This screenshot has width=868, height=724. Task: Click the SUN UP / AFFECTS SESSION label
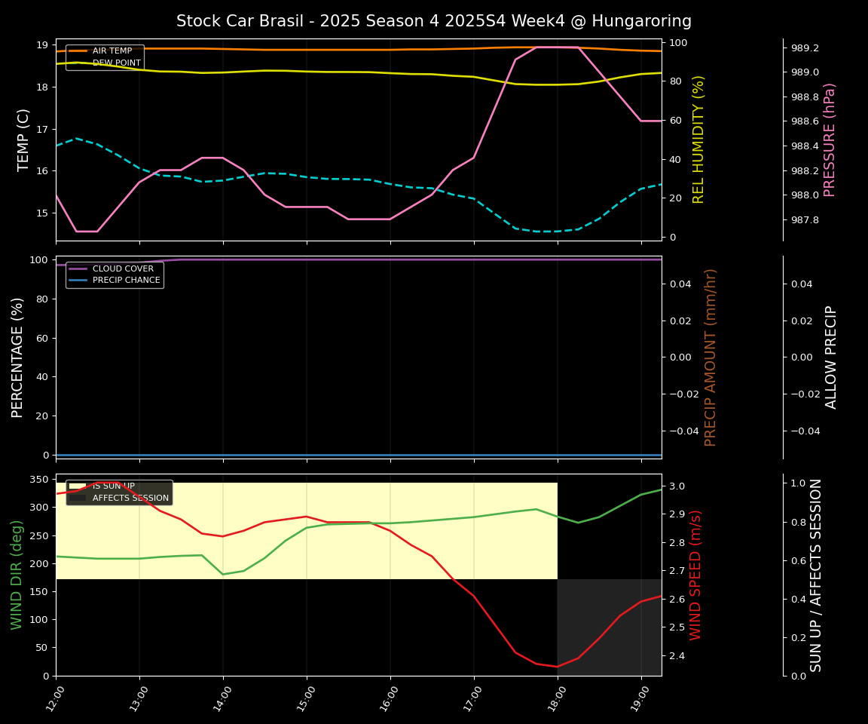816,575
